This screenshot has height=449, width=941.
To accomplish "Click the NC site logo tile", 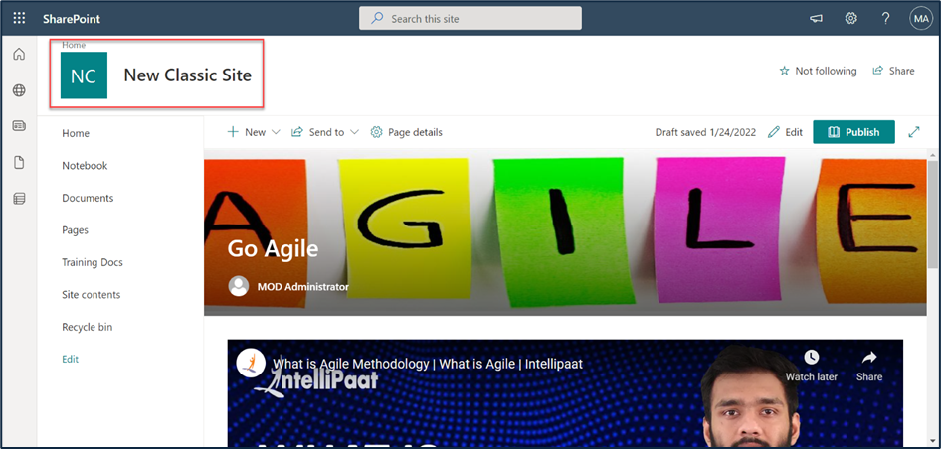I will tap(84, 75).
